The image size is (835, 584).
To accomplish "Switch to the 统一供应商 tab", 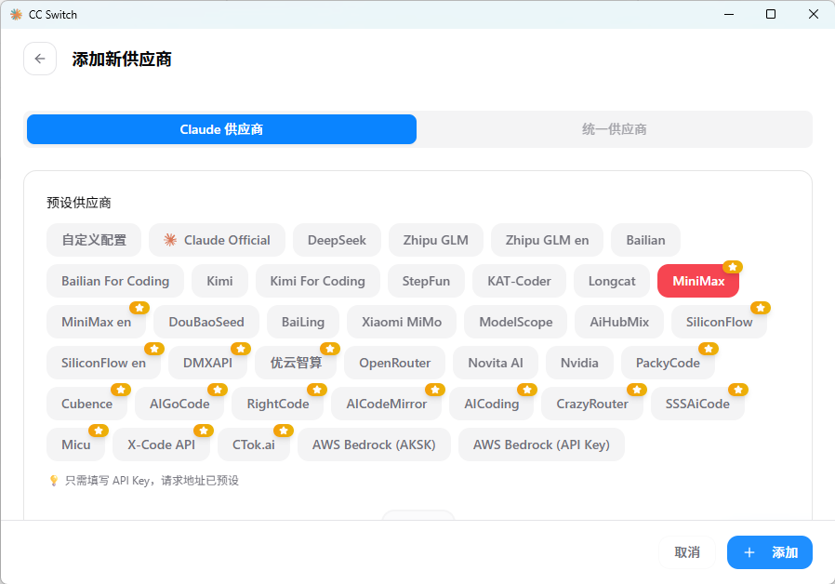I will [614, 129].
